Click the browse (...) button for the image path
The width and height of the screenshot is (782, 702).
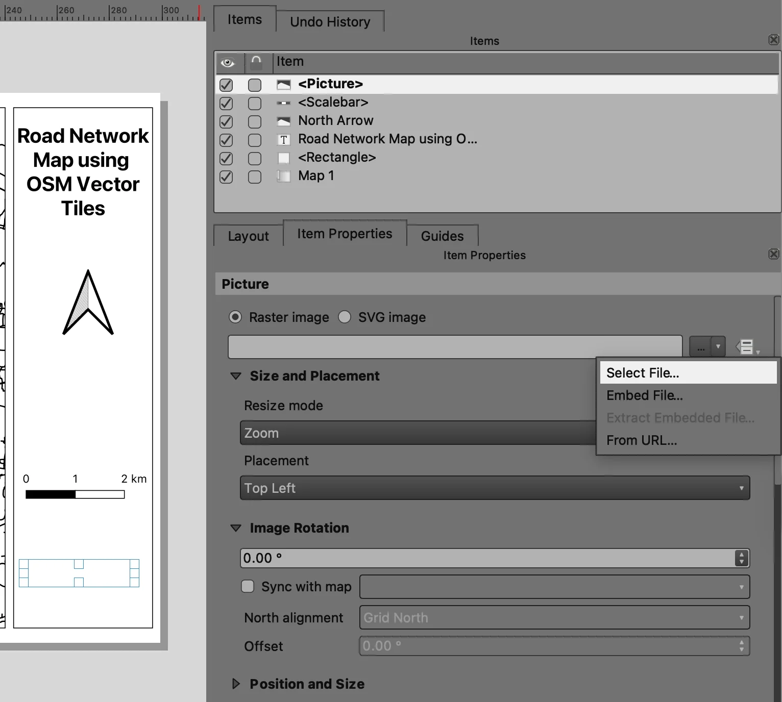click(x=701, y=346)
